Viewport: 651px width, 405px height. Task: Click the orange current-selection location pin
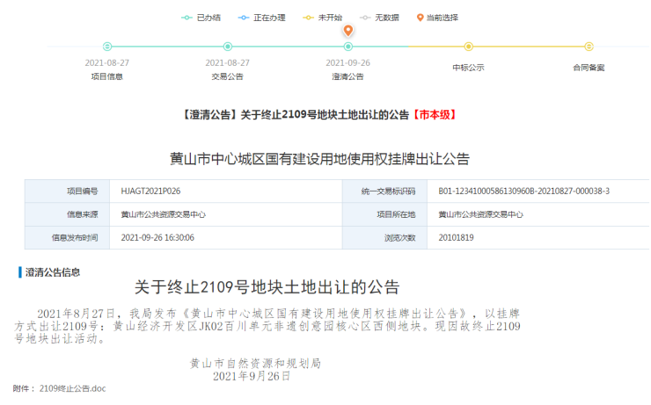348,30
